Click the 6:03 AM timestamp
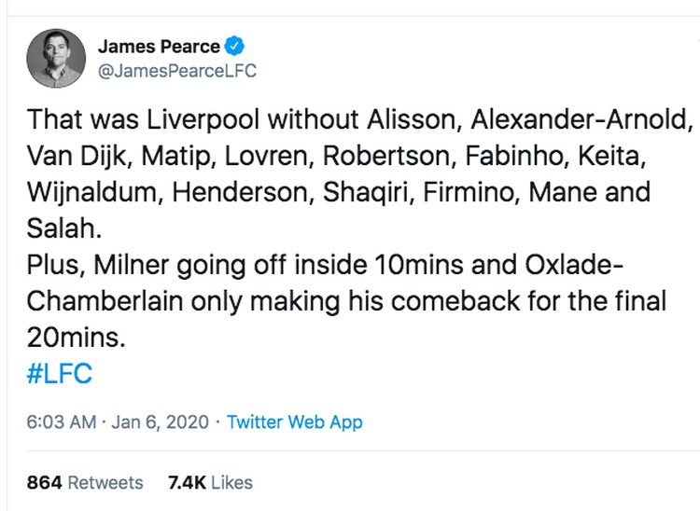This screenshot has height=511, width=700. [x=61, y=422]
